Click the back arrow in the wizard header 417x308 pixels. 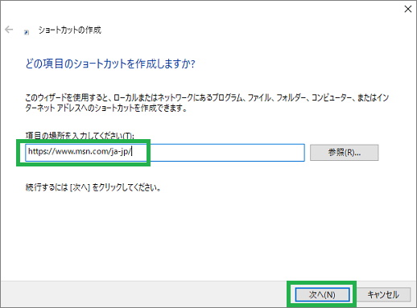(9, 30)
